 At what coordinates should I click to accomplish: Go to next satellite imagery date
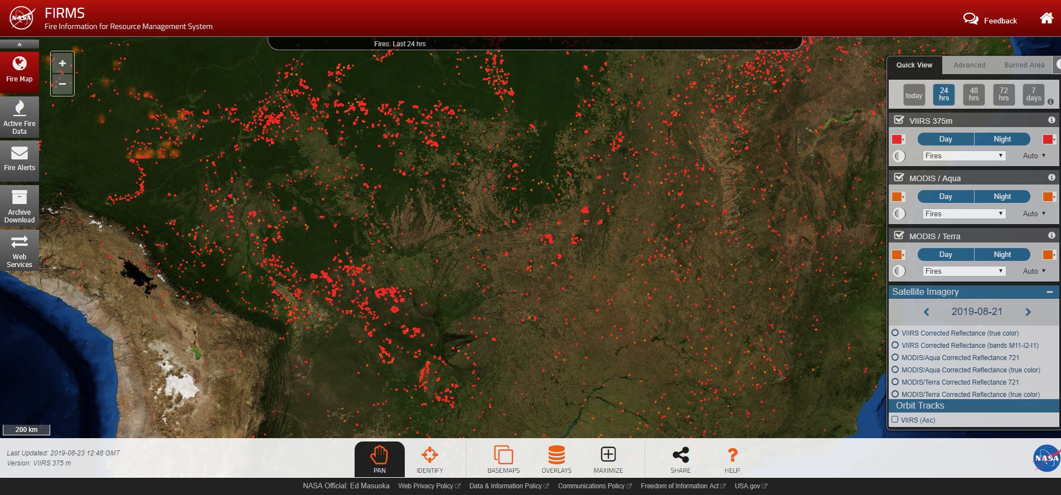(1028, 312)
